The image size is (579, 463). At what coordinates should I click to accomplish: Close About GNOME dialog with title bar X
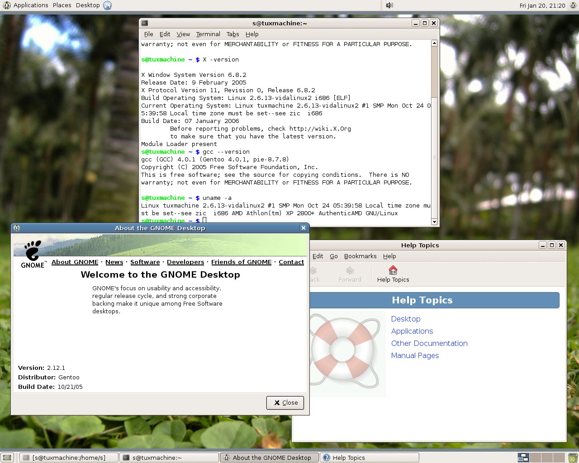tap(304, 228)
